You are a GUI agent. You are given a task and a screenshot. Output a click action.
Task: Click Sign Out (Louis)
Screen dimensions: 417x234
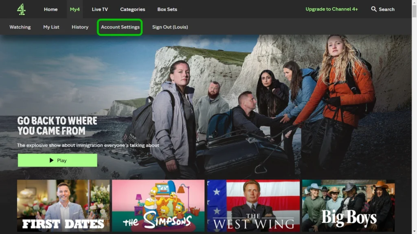170,27
